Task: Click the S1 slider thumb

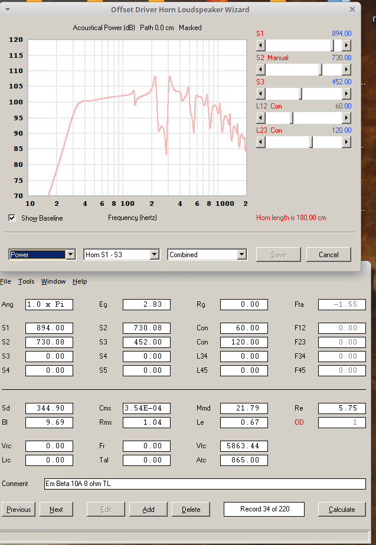Action: click(x=332, y=45)
